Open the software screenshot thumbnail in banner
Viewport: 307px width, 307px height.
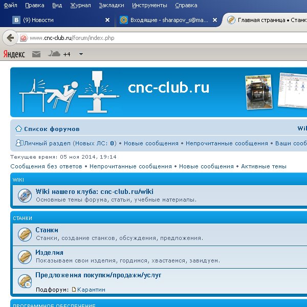tap(293, 90)
